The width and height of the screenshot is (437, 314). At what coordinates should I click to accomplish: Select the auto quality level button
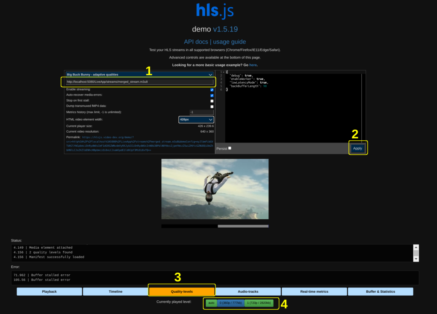tap(211, 303)
